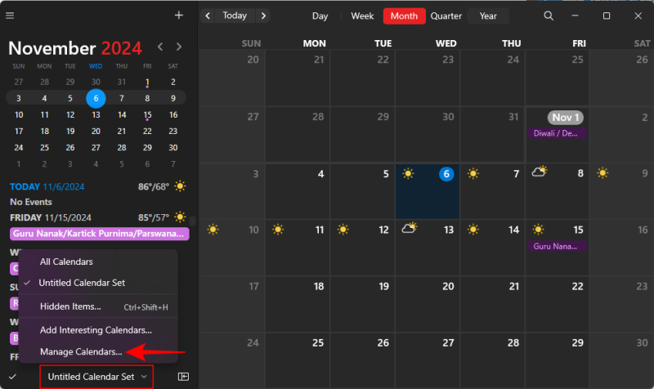Screen dimensions: 654x389
Task: Click the plus icon to add event
Action: 179,16
